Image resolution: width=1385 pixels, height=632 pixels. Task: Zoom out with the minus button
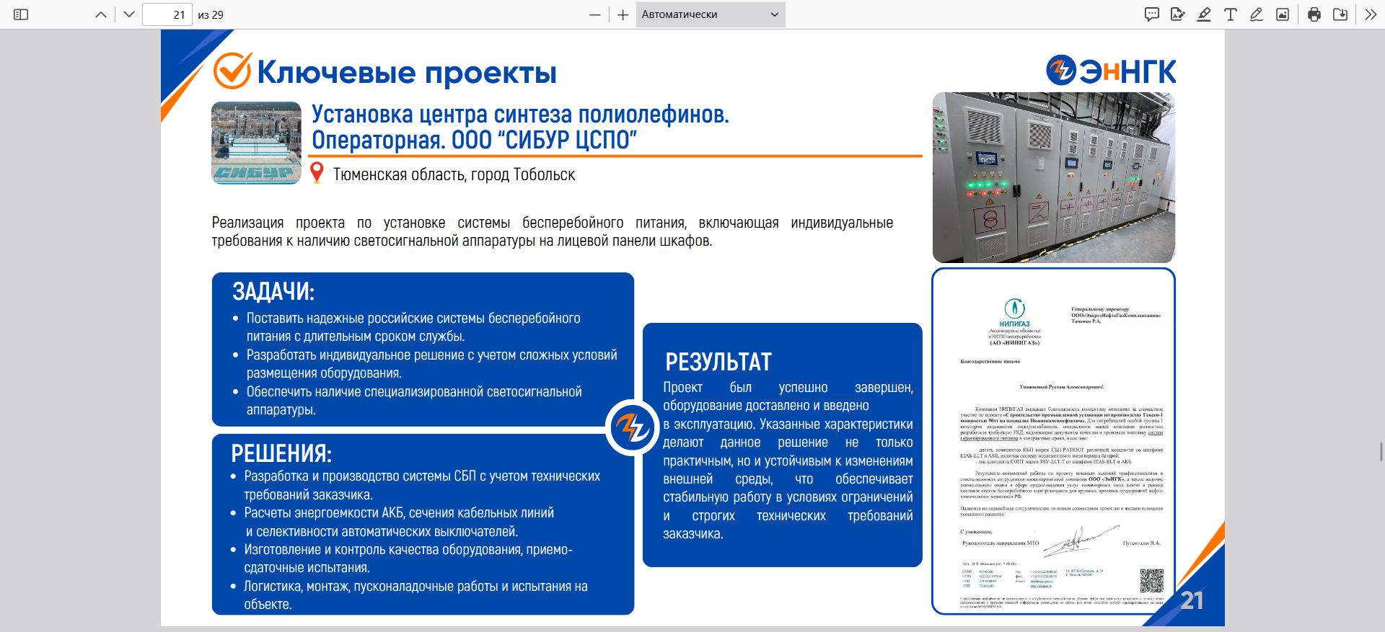coord(595,14)
